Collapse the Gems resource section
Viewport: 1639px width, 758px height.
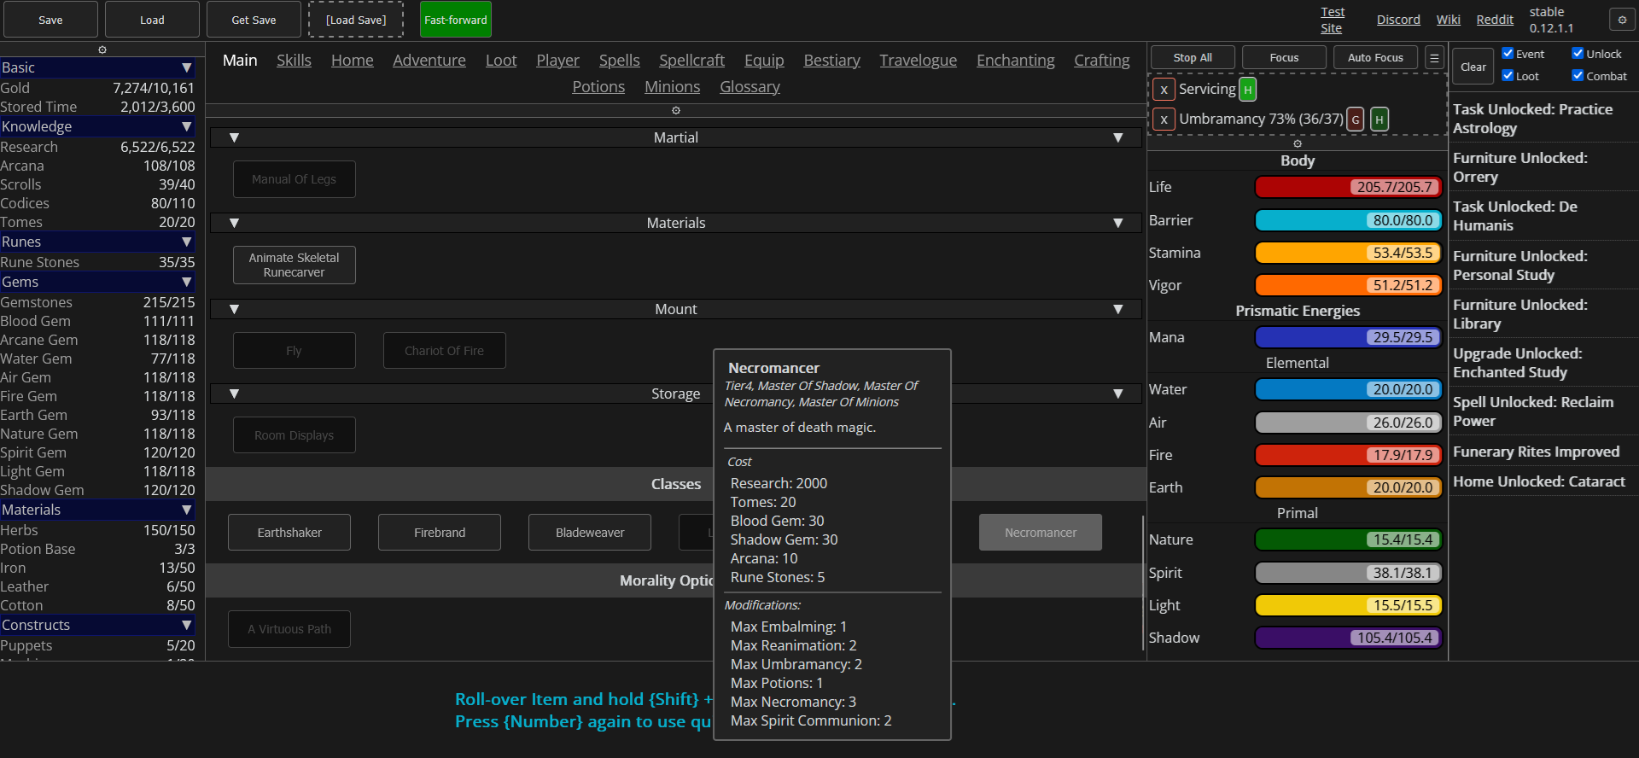coord(186,283)
